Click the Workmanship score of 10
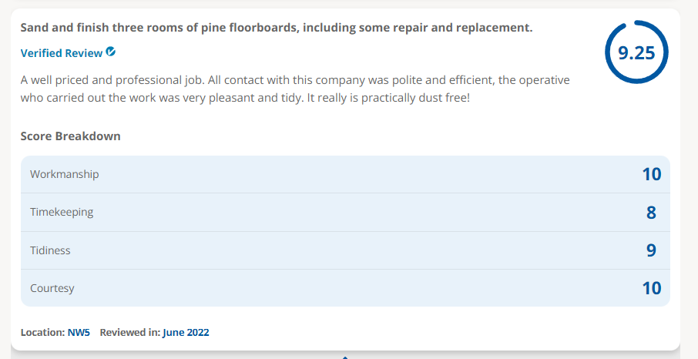 [651, 174]
